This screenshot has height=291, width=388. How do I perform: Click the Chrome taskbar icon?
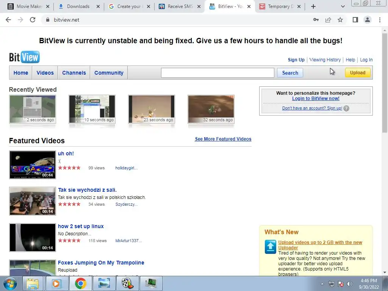tap(80, 283)
